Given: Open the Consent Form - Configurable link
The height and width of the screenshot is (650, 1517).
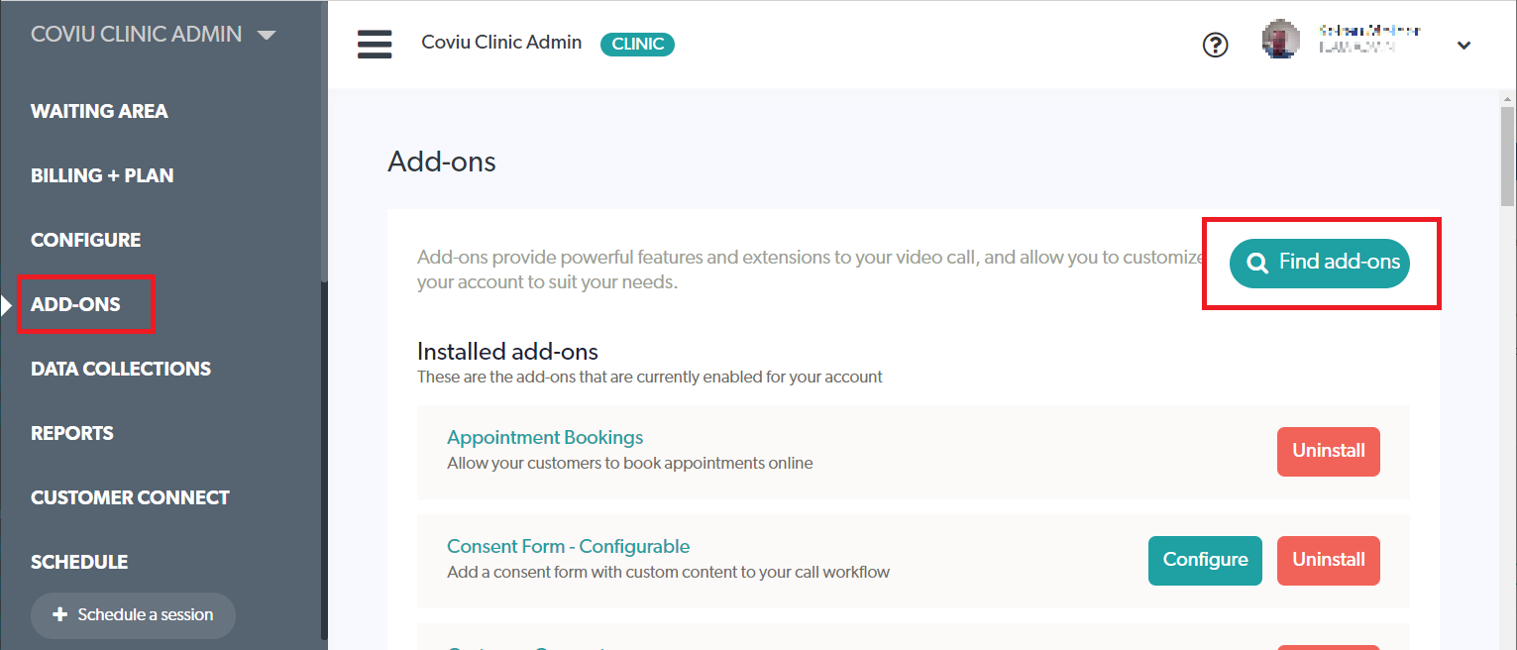Looking at the screenshot, I should (568, 546).
